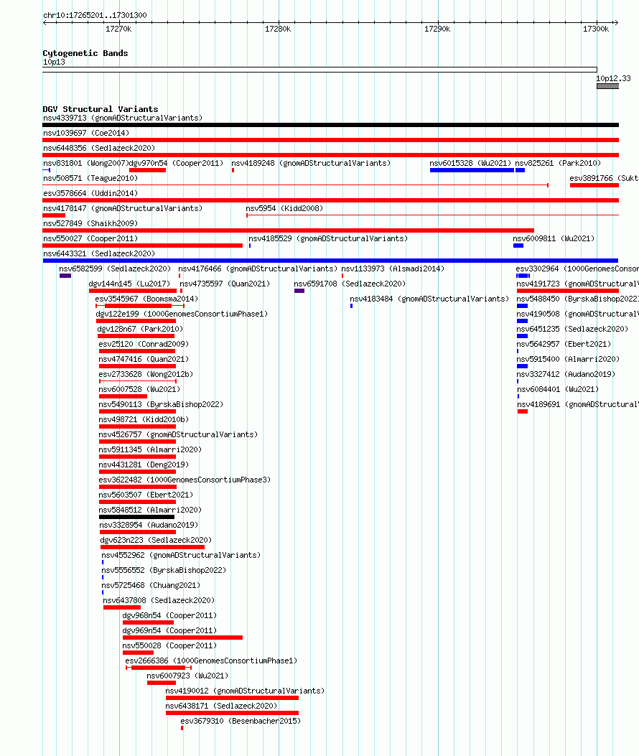Click esv3545967 (Boomsma2014) label
Viewport: 639px width, 756px height.
click(146, 299)
